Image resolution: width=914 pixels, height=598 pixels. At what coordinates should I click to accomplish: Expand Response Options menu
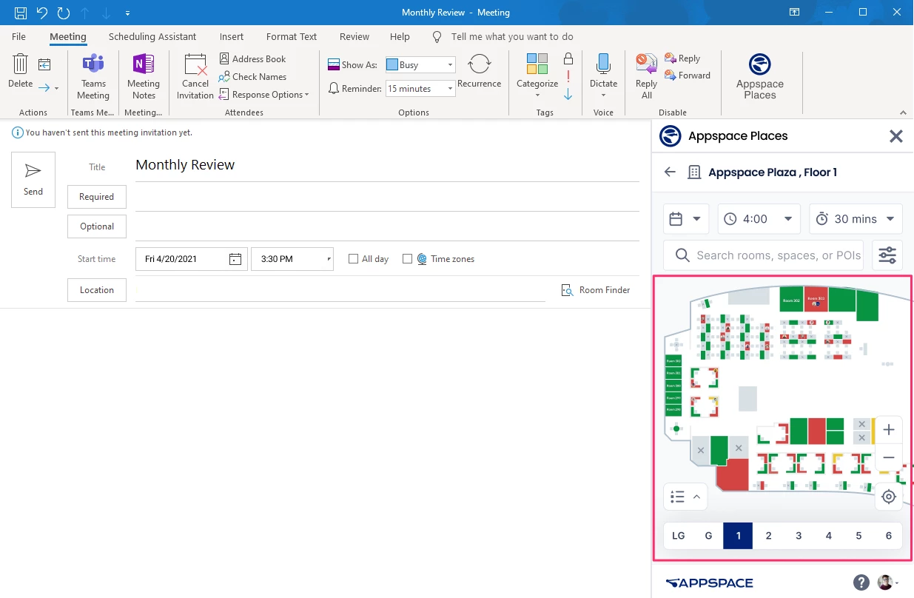click(x=264, y=94)
